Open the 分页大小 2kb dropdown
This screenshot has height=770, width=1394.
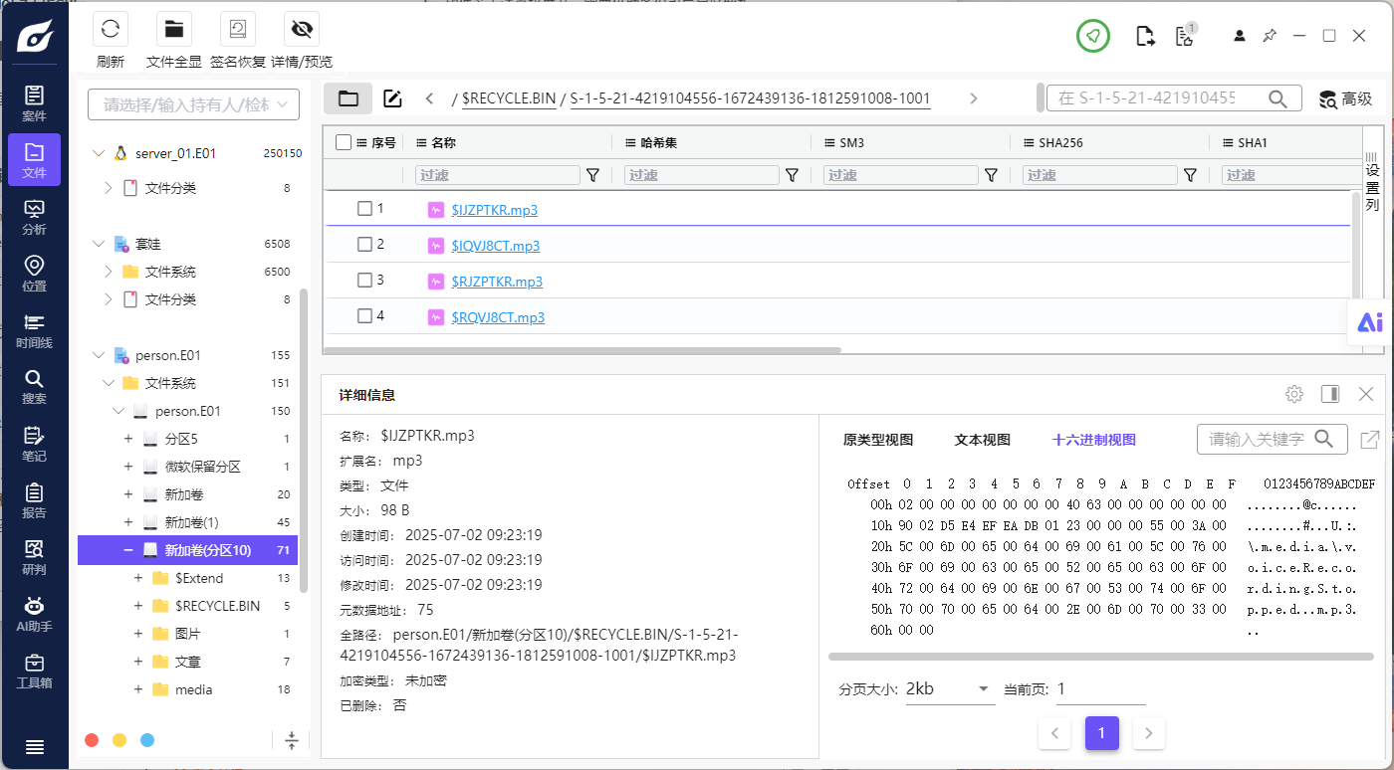pos(950,688)
